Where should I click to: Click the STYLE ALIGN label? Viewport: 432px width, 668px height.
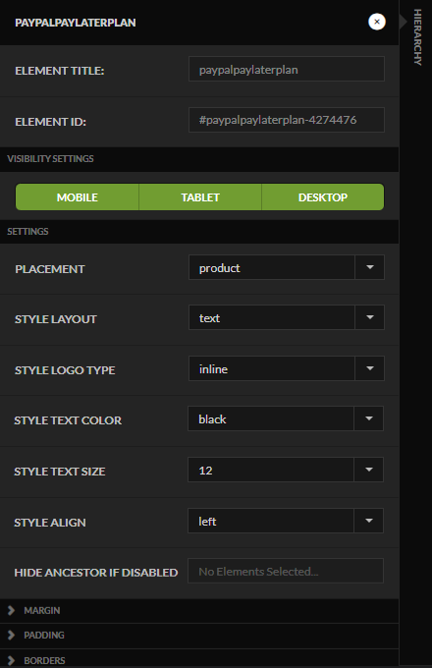pyautogui.click(x=50, y=523)
